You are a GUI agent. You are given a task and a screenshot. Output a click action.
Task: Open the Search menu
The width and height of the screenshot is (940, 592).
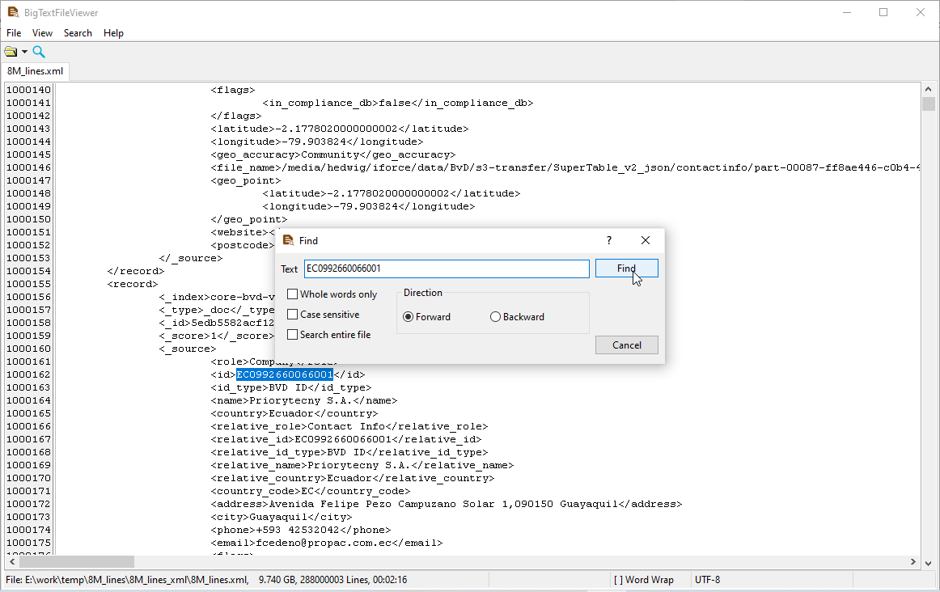(78, 33)
